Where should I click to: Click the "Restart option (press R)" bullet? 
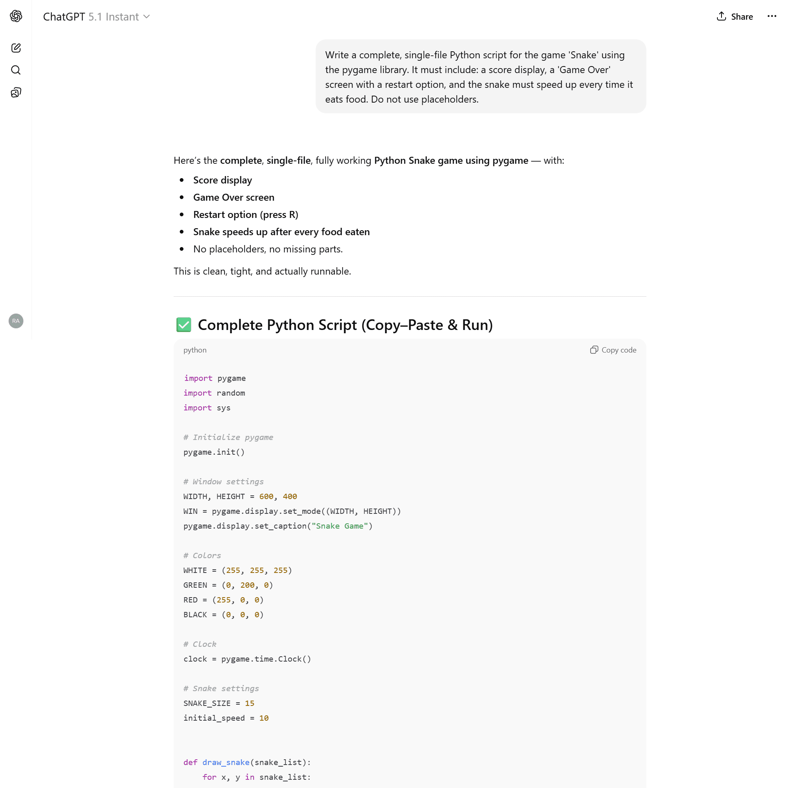245,215
